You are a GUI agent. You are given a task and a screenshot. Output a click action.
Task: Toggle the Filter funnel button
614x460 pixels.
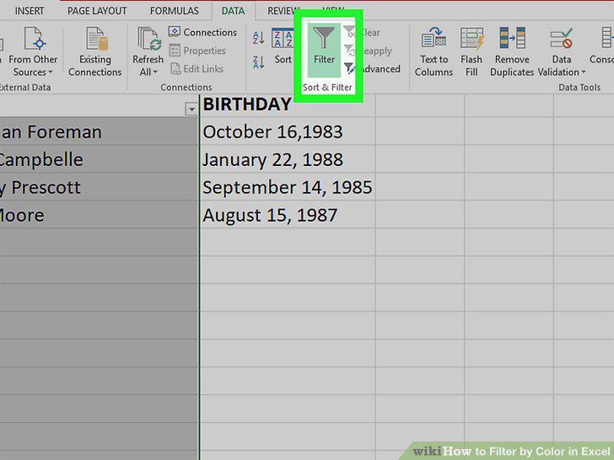click(x=324, y=50)
